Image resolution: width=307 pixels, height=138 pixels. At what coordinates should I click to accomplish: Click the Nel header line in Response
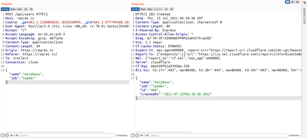[x=178, y=58]
